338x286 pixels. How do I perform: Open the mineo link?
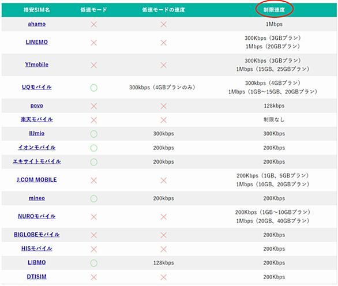pyautogui.click(x=37, y=198)
